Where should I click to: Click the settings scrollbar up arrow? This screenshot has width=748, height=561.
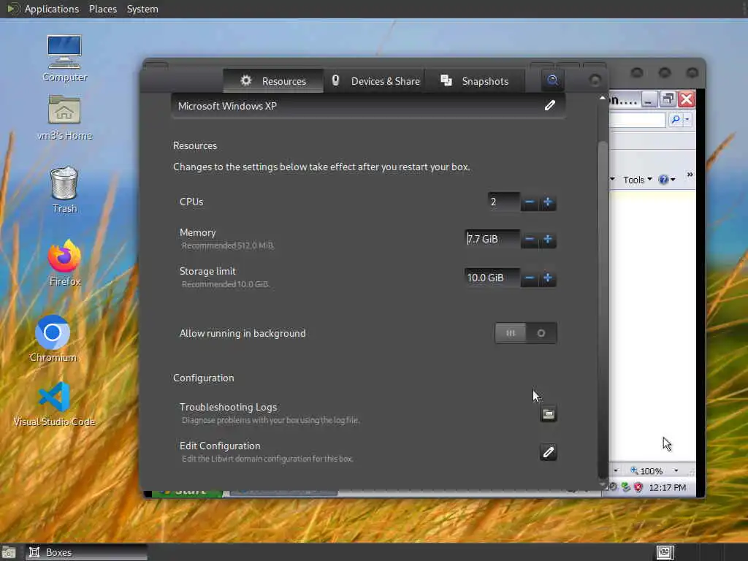(x=603, y=98)
